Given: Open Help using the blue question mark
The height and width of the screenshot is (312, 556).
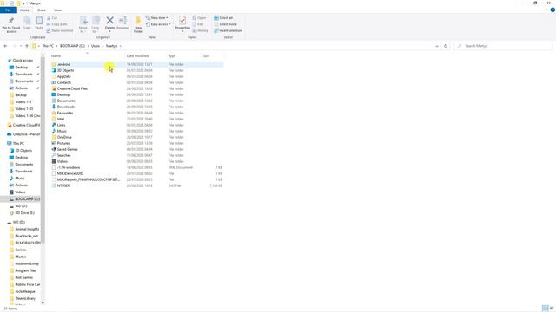Looking at the screenshot, I should (x=553, y=10).
